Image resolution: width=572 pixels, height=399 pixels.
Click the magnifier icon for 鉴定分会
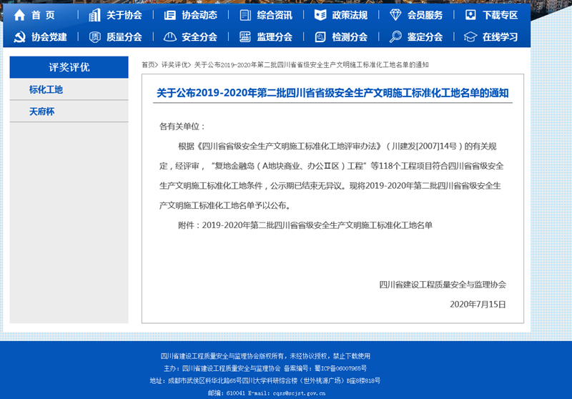pyautogui.click(x=395, y=37)
